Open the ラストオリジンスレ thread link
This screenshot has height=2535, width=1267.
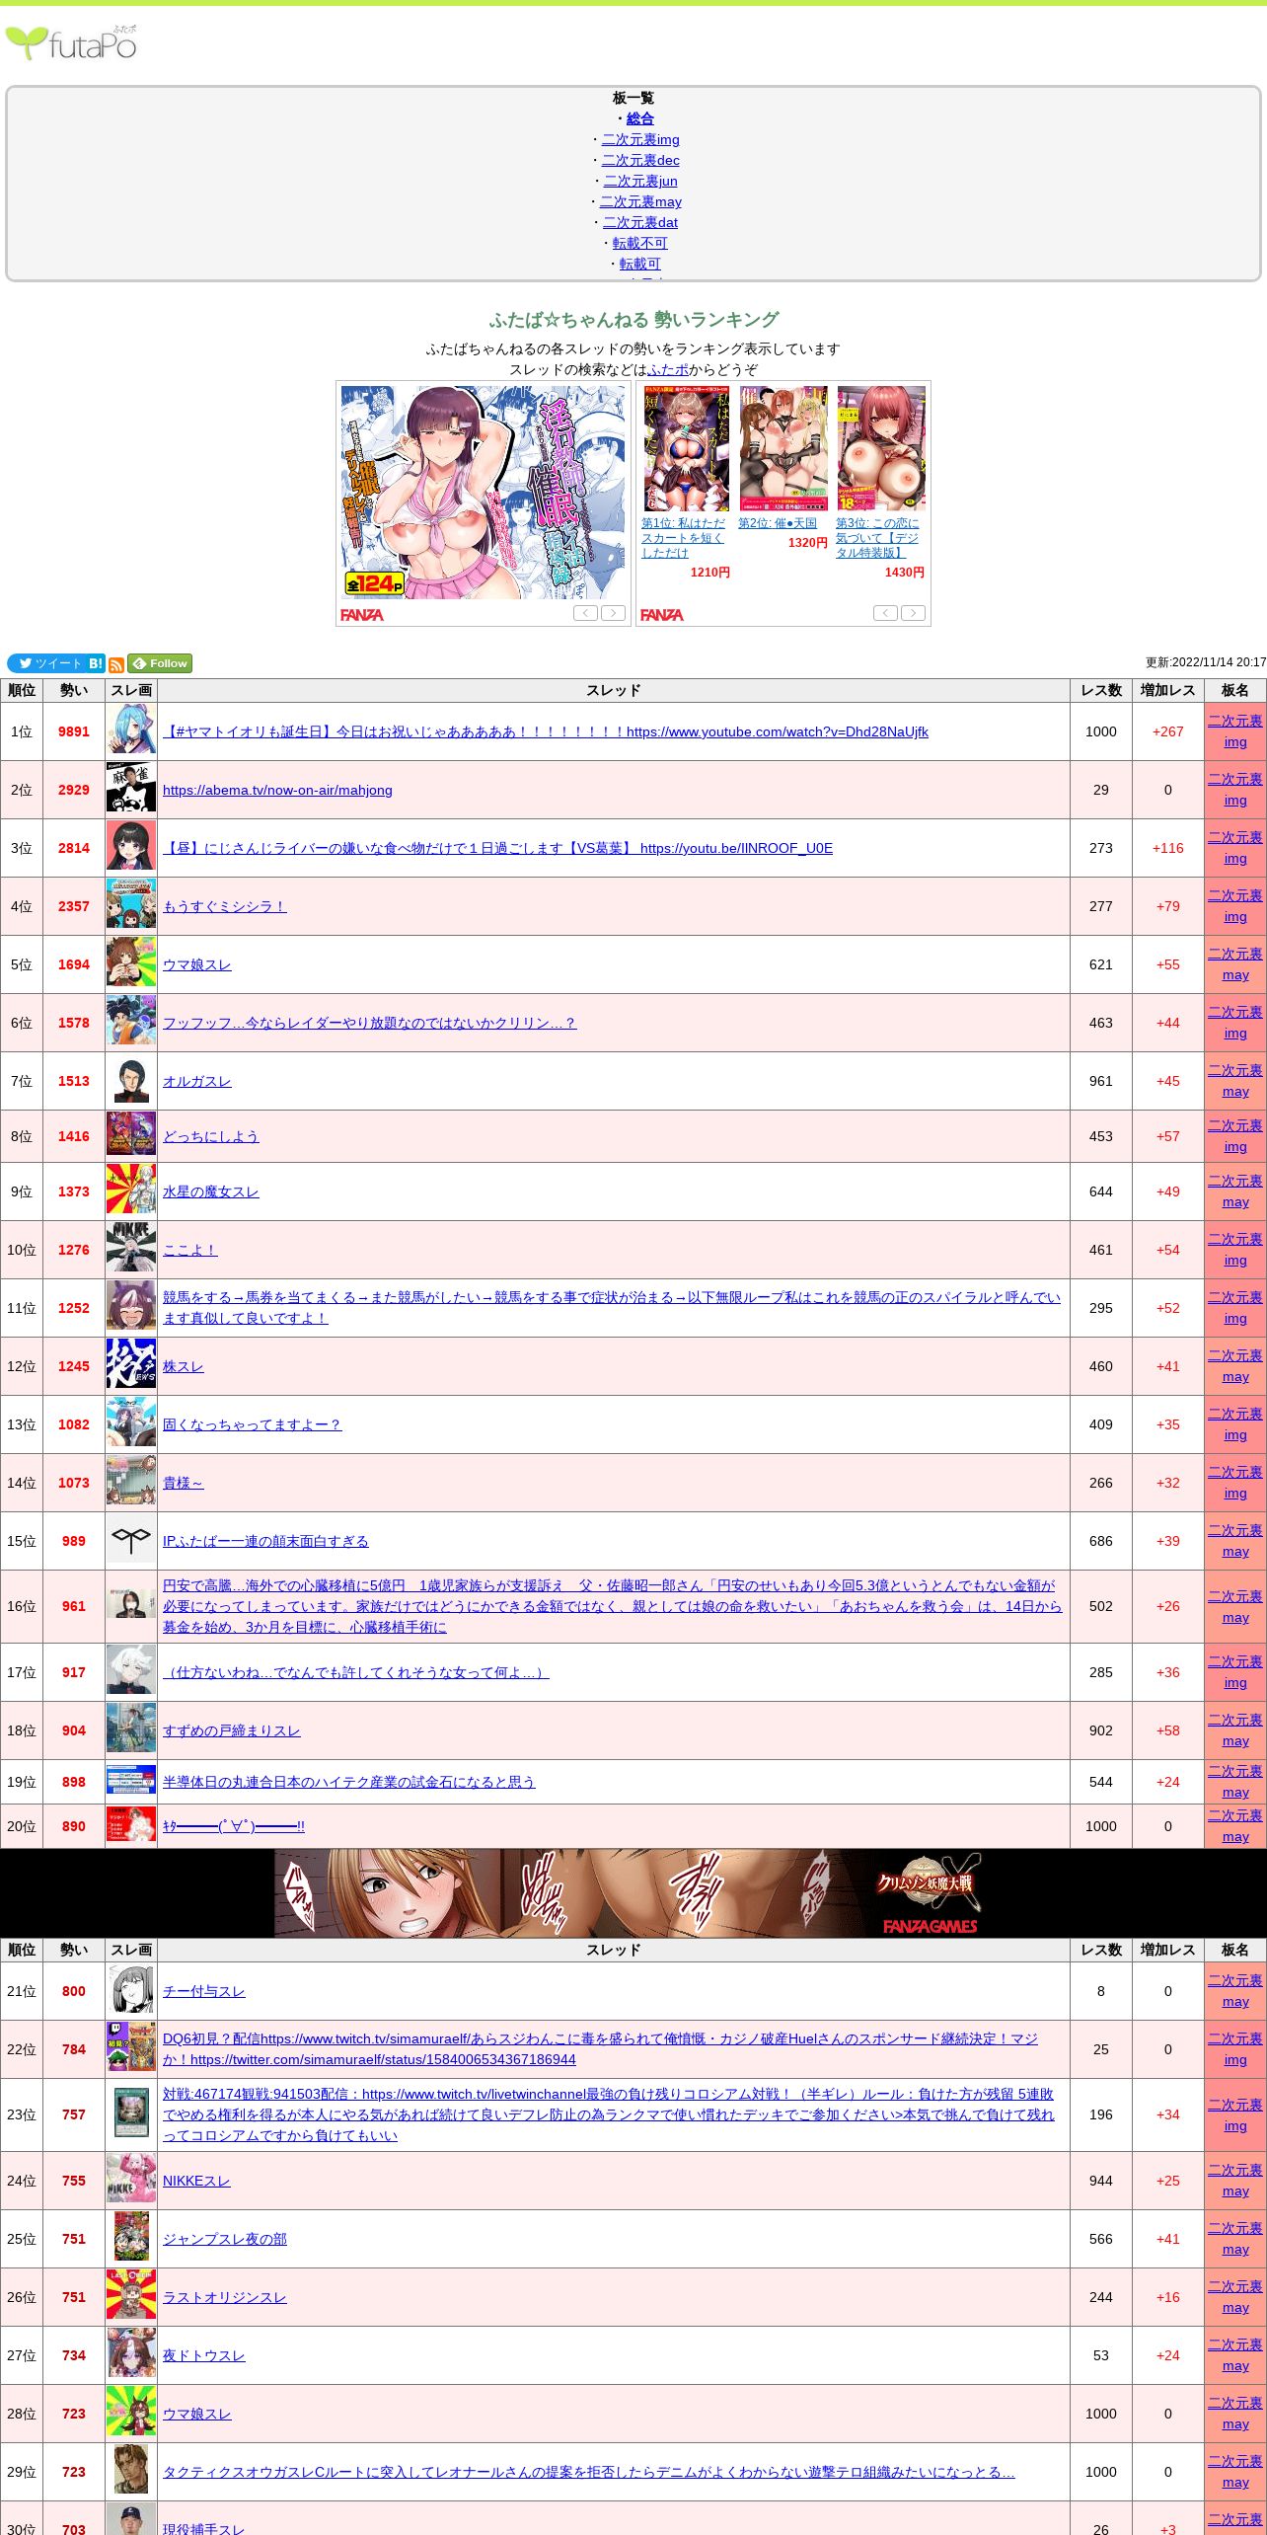[225, 2297]
